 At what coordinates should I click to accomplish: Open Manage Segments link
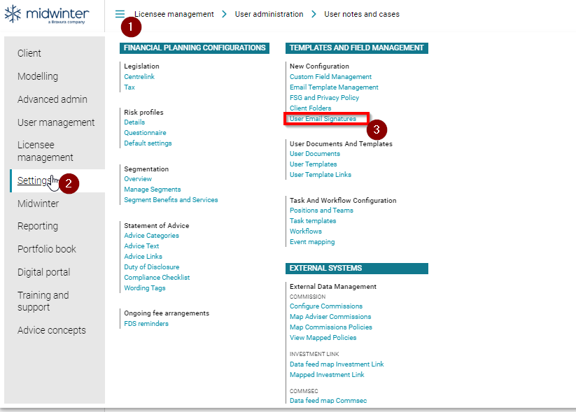point(153,190)
